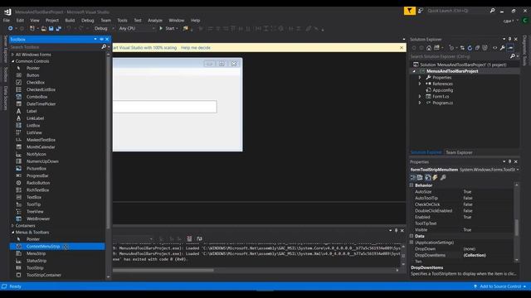
Task: Open Properties wrench icon in Solution Explorer
Action: point(503,48)
